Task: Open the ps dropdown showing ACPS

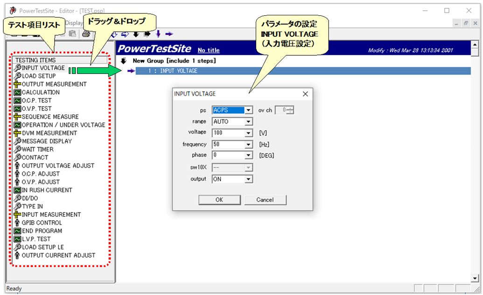Action: 249,110
